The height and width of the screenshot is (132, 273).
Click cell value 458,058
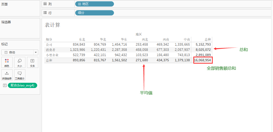(x=142, y=50)
